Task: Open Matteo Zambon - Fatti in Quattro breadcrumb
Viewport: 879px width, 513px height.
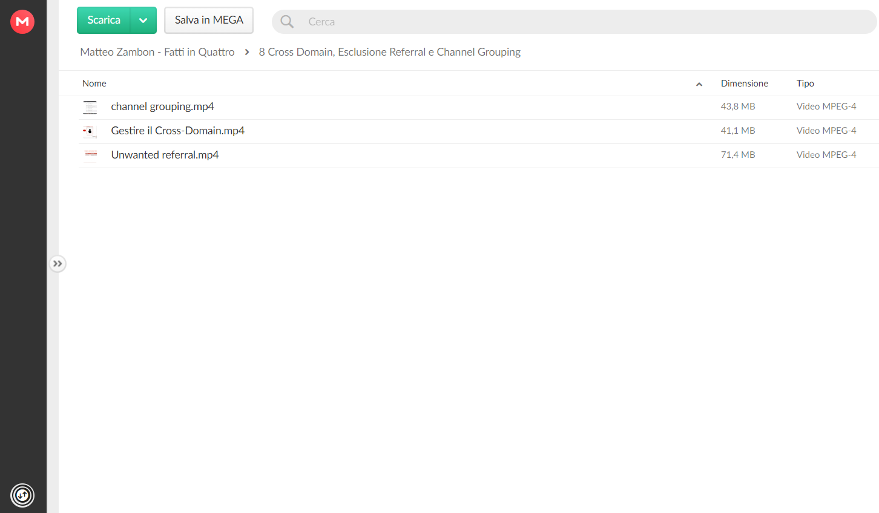Action: click(157, 52)
